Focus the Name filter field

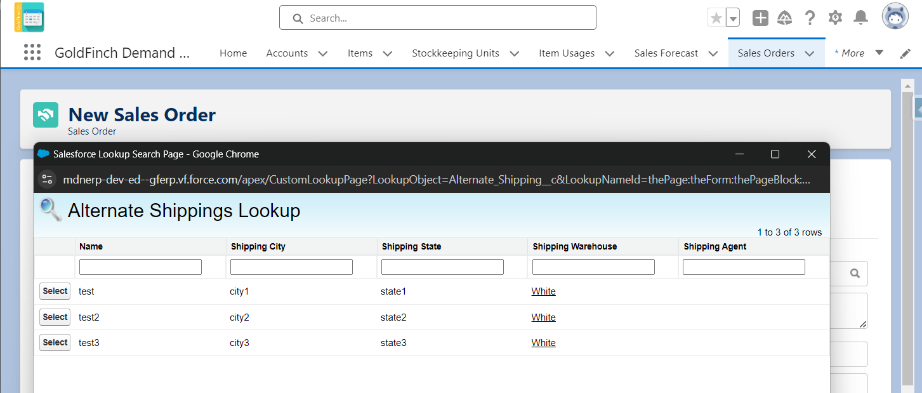point(140,267)
